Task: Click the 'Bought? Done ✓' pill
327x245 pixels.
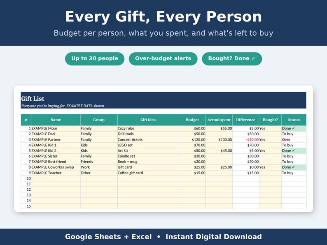Action: (x=232, y=58)
